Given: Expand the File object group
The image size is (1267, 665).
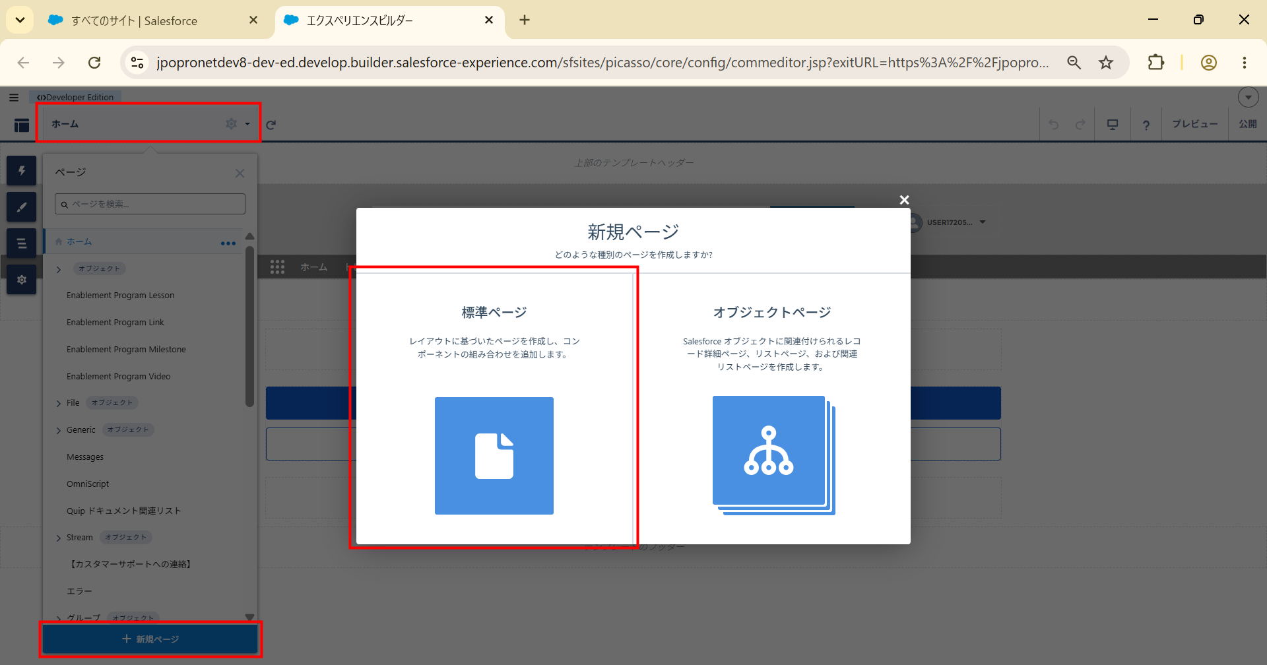Looking at the screenshot, I should coord(59,403).
